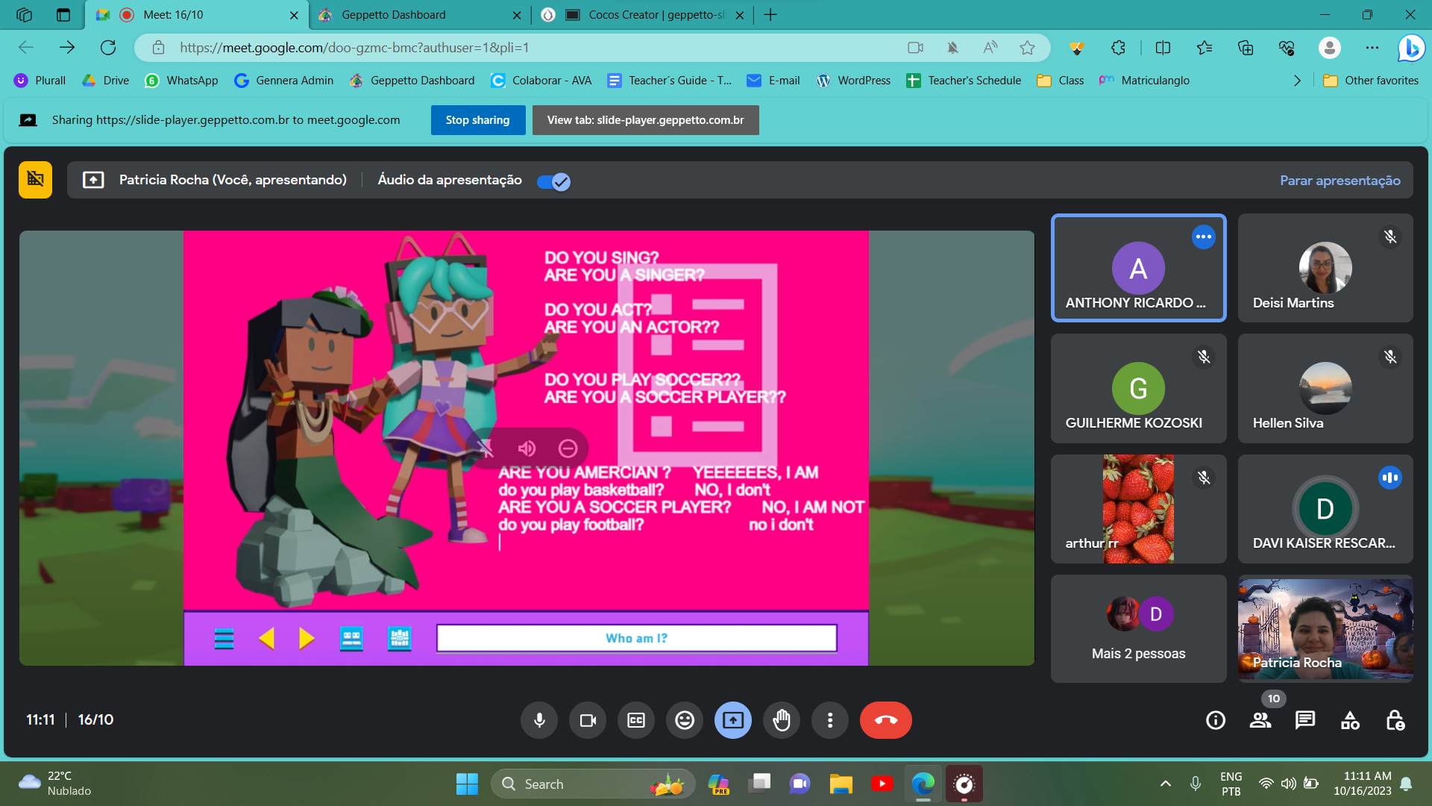Click slide menu hamburger icon

224,639
